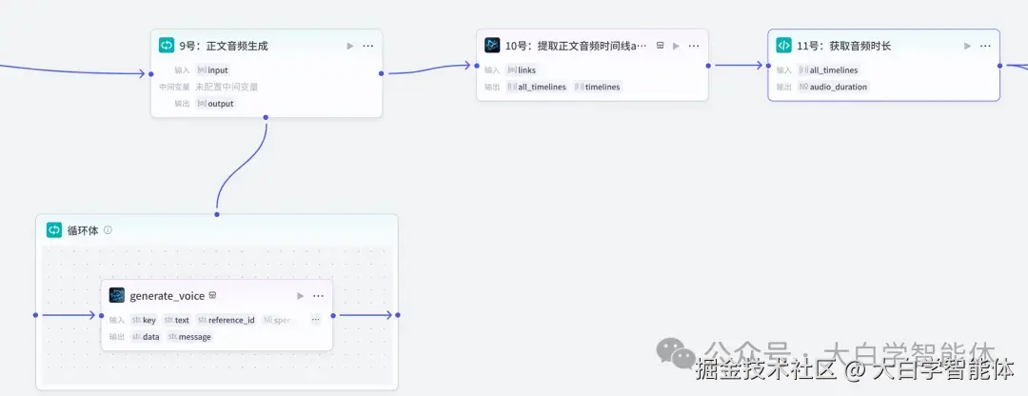Select the message output tag in generate_voice

[x=190, y=336]
